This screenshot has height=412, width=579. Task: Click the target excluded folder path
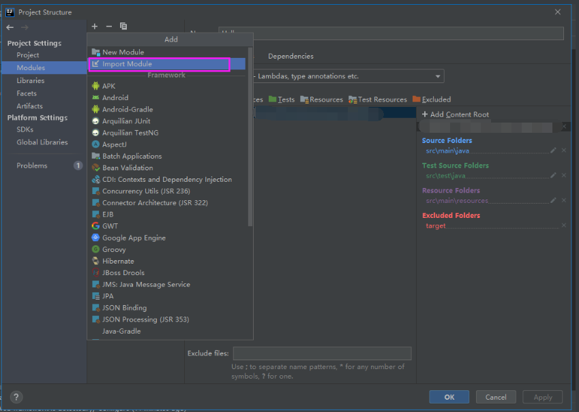(436, 225)
